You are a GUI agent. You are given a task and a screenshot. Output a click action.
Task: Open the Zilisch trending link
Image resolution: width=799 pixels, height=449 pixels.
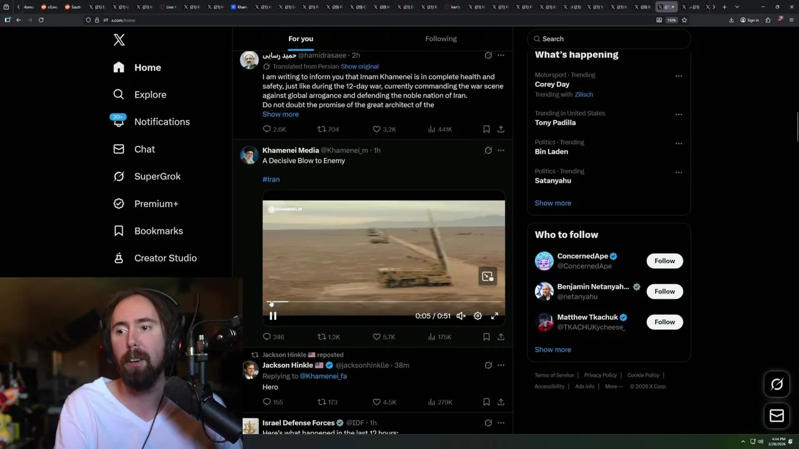[584, 94]
